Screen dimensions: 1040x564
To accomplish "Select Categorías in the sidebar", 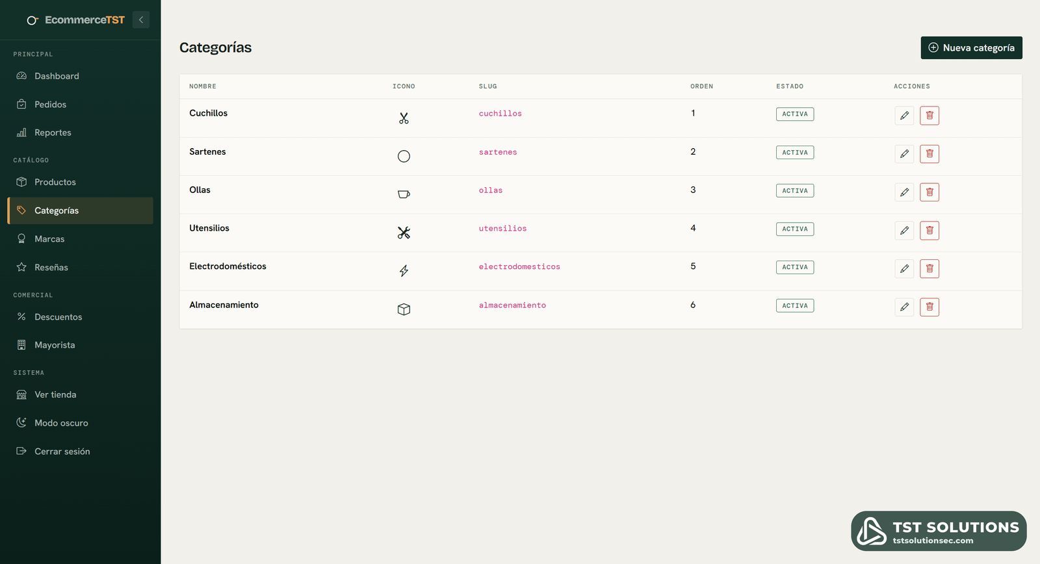I will [81, 211].
